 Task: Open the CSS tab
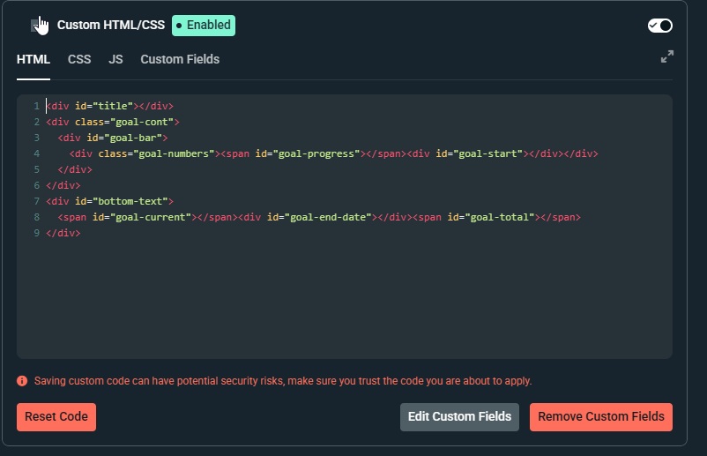tap(79, 60)
